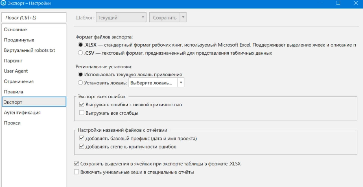Choose 'Использовать текущую локаль приложения' option
Image resolution: width=363 pixels, height=187 pixels.
81,75
